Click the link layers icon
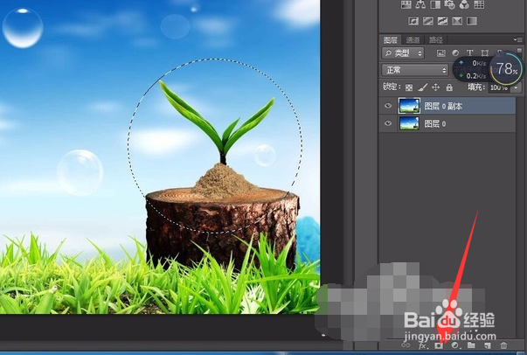 click(x=406, y=345)
